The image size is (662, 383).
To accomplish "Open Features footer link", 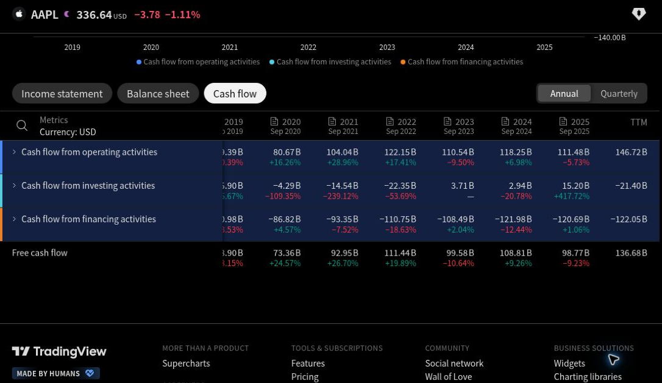I will click(x=308, y=363).
